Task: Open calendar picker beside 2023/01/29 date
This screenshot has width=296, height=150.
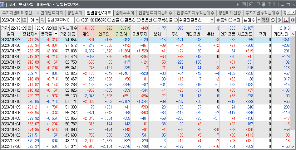Action: click(24, 20)
